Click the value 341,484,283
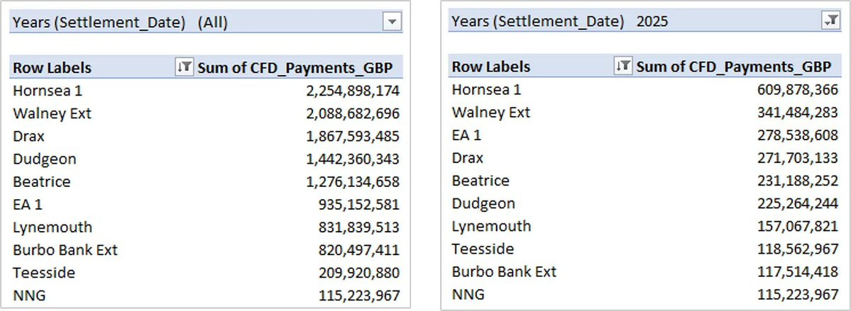Screen dimensions: 851x311 click(798, 113)
